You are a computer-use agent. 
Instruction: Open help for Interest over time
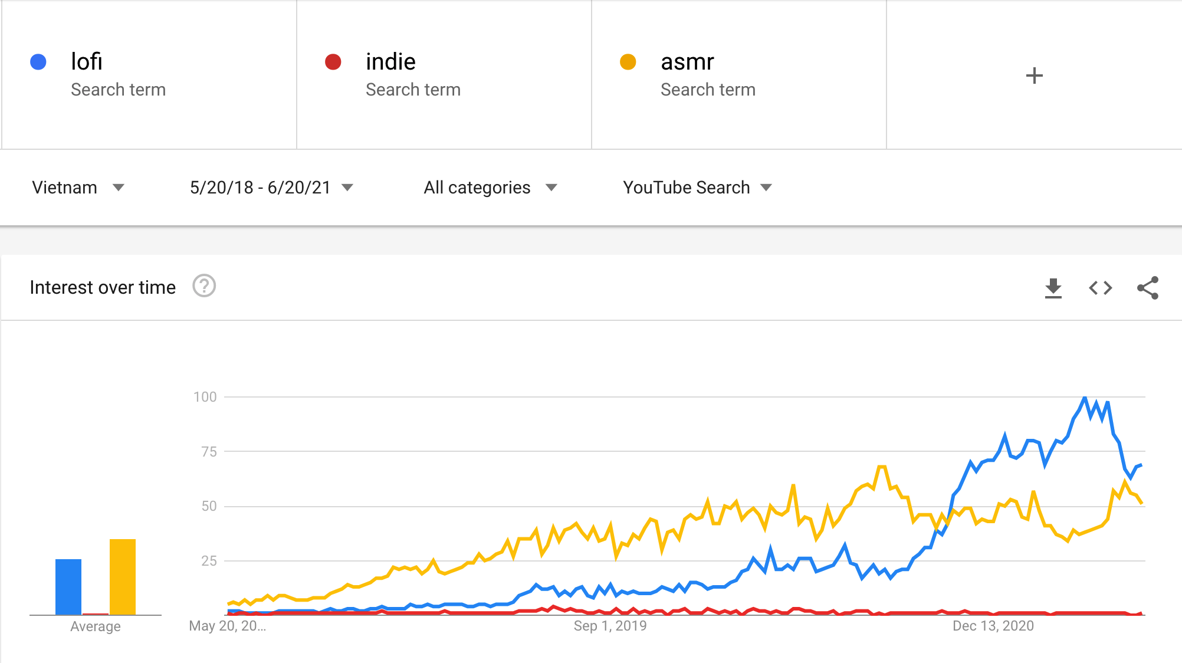tap(204, 287)
